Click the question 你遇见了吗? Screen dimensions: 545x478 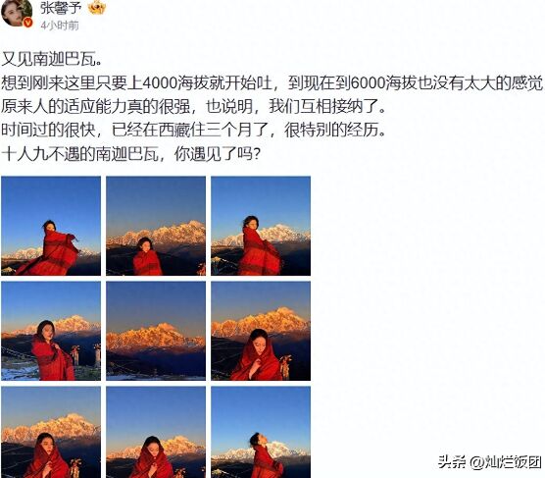[218, 153]
